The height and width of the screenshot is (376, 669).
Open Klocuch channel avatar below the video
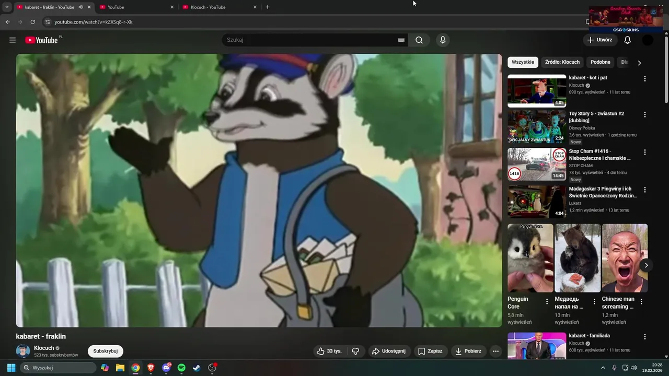pyautogui.click(x=23, y=351)
